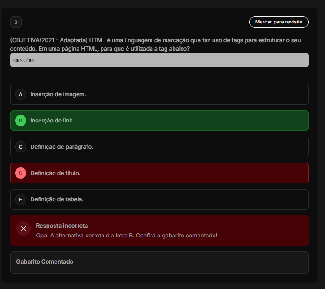325x289 pixels.
Task: Select the letter E circle icon
Action: coord(21,199)
